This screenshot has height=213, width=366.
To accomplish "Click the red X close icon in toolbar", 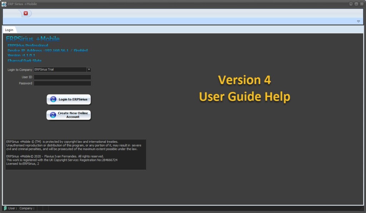I will (x=26, y=13).
